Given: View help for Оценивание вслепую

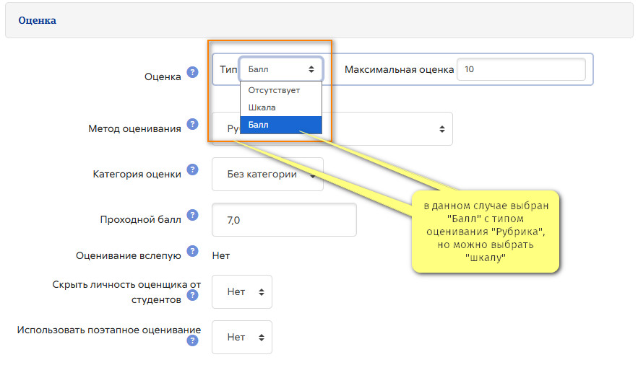Looking at the screenshot, I should pos(192,251).
